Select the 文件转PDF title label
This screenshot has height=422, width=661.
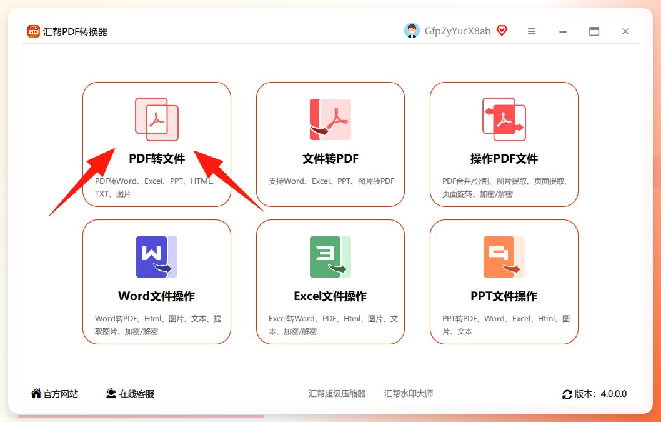click(x=330, y=159)
